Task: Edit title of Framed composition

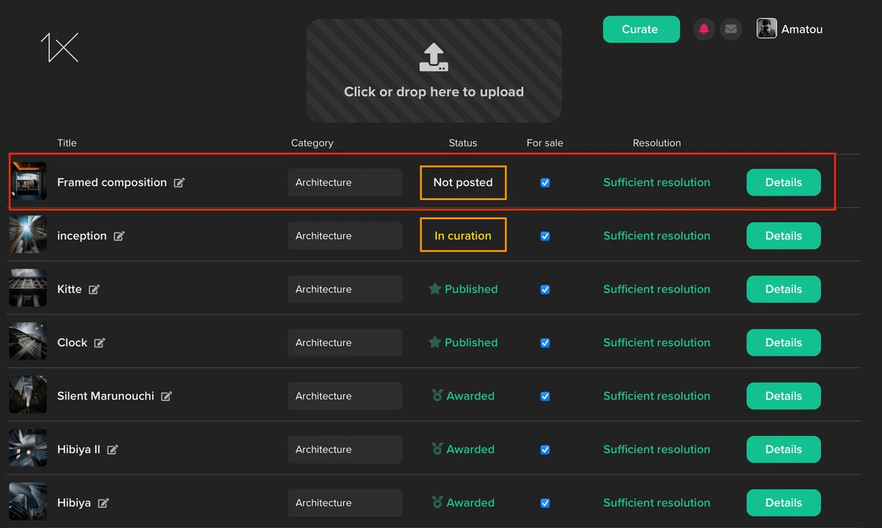Action: pos(179,182)
